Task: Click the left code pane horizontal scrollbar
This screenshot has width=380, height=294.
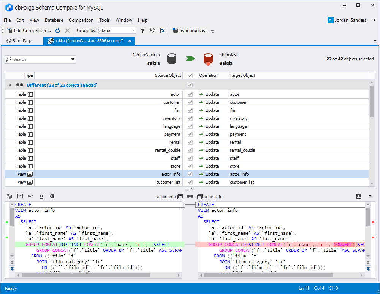Action: coord(86,275)
